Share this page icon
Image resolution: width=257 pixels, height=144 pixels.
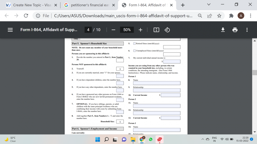point(209,16)
